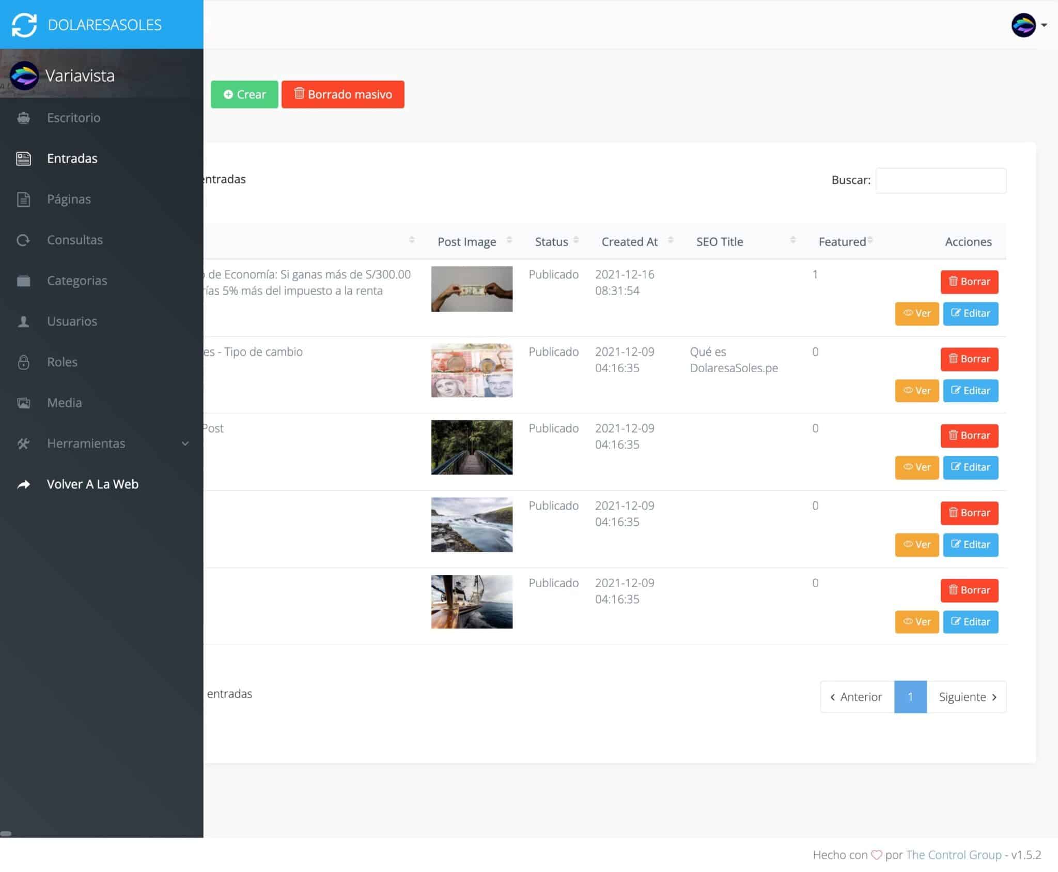
Task: Click the Categorias folder icon
Action: [24, 281]
